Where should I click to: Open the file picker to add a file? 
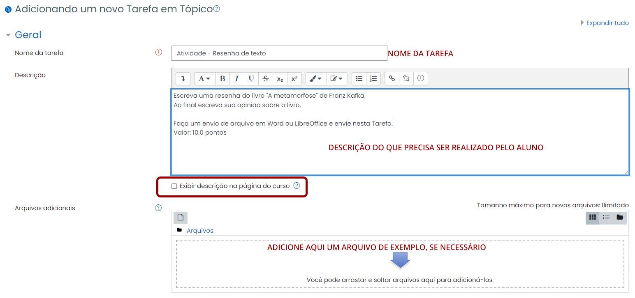[x=180, y=217]
